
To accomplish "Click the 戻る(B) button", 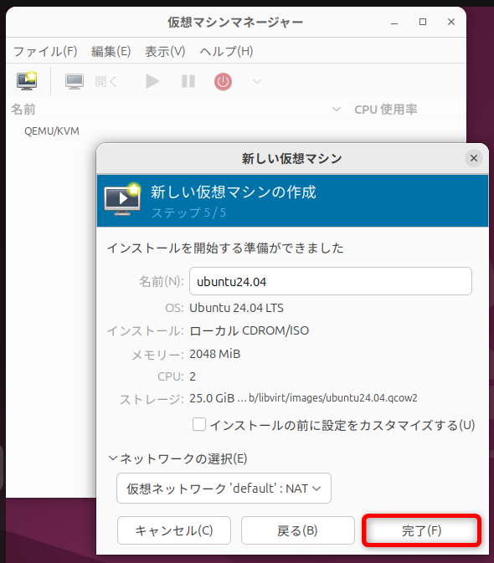I will [x=298, y=530].
